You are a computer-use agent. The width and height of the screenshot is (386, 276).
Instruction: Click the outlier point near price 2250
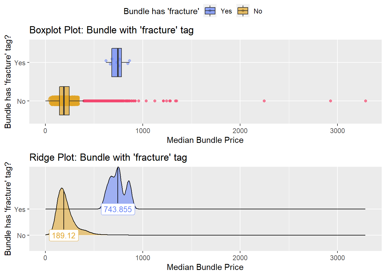[264, 101]
